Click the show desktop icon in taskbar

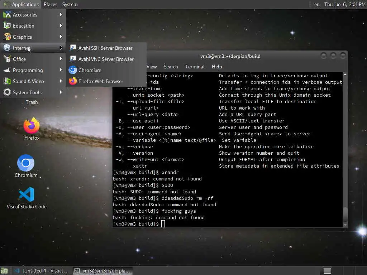coord(4,271)
